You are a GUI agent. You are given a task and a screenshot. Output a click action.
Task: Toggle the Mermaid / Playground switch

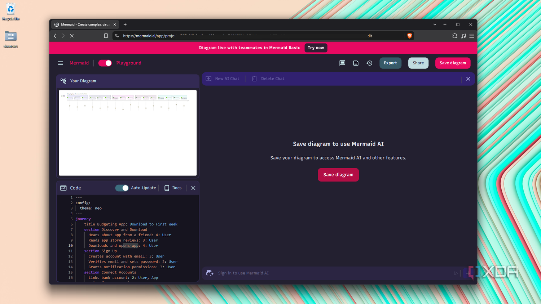point(105,63)
